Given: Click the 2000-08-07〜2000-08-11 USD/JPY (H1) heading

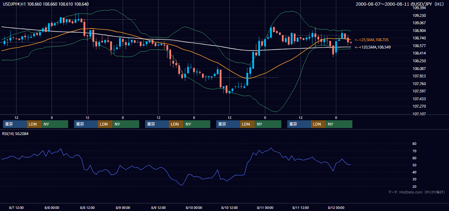Looking at the screenshot, I should click(401, 4).
